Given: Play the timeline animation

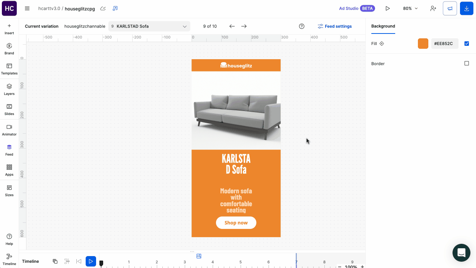Looking at the screenshot, I should pos(91,261).
